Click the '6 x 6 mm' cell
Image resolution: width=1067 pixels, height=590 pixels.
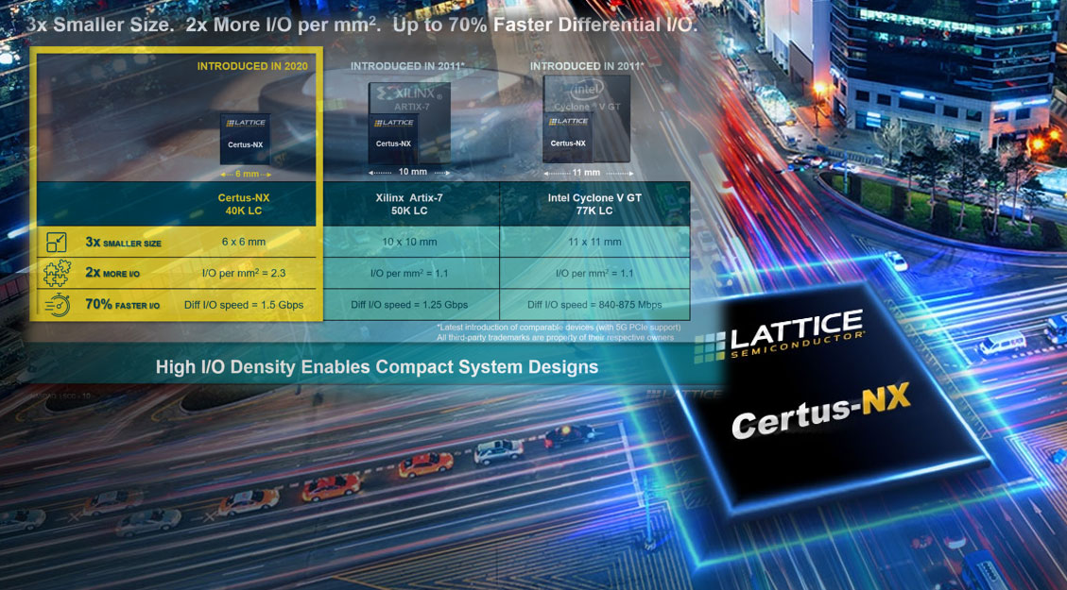click(244, 242)
